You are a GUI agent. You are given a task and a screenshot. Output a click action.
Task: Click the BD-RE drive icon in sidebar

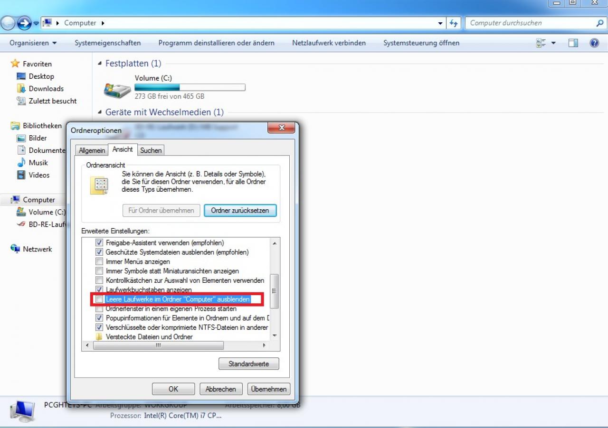click(21, 224)
